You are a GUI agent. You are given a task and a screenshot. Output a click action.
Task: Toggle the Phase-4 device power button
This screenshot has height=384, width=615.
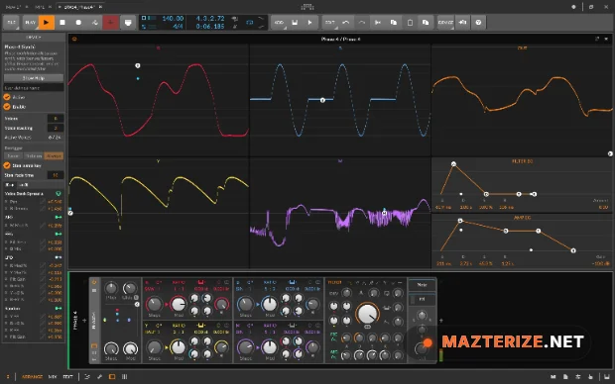coord(94,282)
